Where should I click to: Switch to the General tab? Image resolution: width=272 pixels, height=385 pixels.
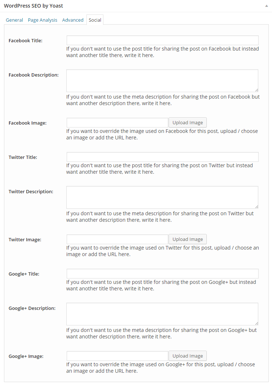(x=14, y=20)
